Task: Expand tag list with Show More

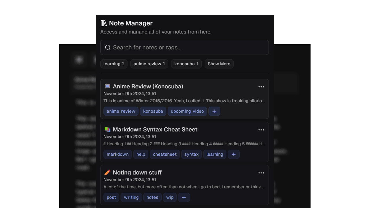Action: coord(219,64)
